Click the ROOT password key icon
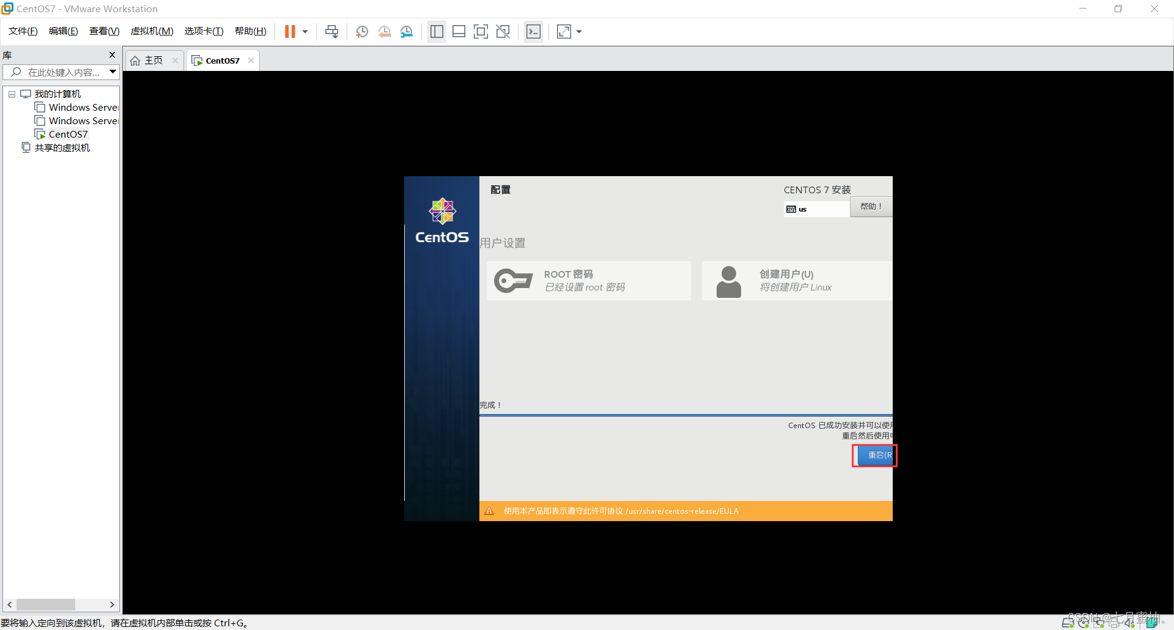The width and height of the screenshot is (1174, 630). click(x=513, y=281)
